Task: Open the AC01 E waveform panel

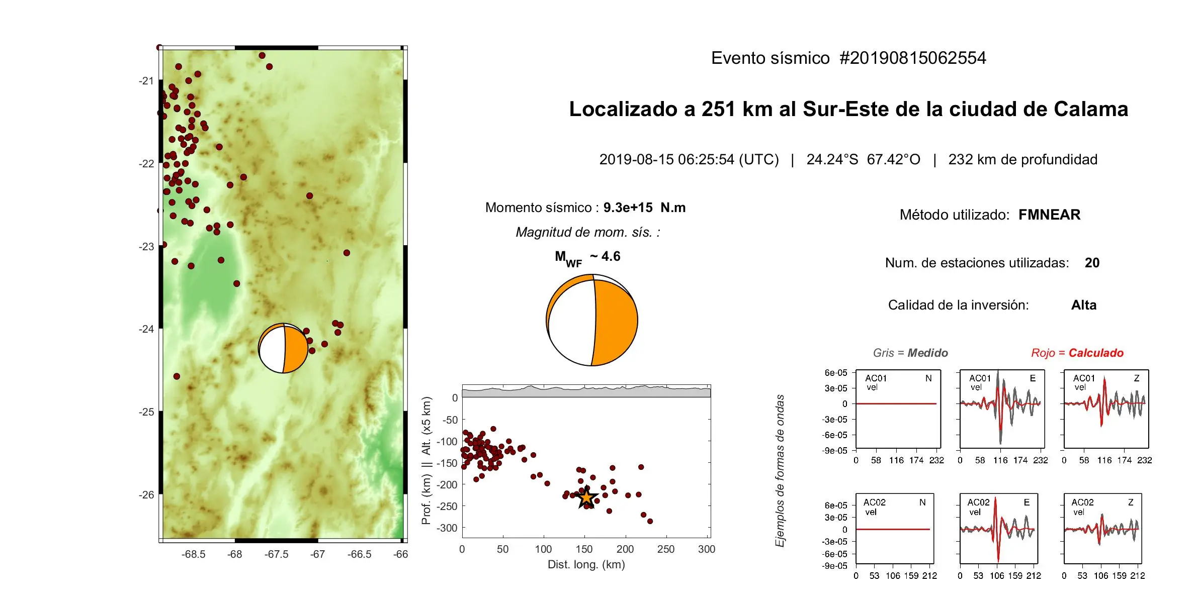Action: click(x=1002, y=409)
